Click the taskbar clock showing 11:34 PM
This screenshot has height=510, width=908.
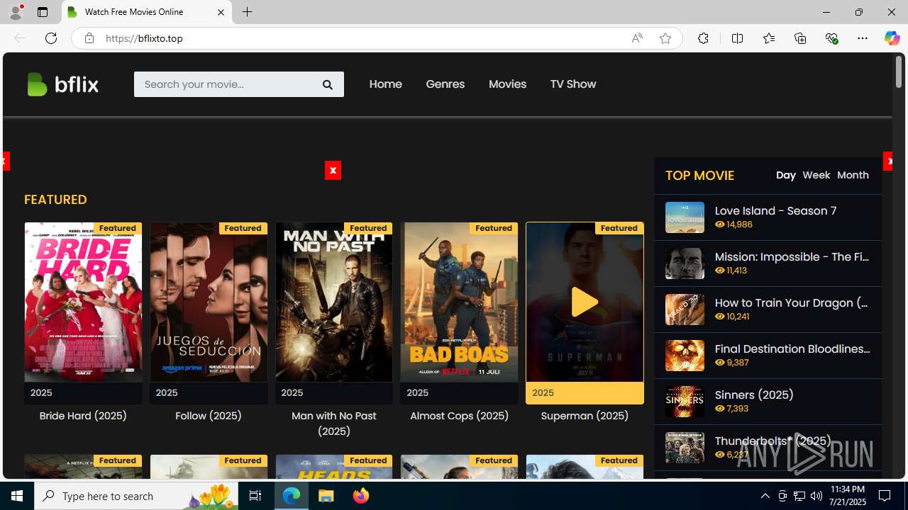pyautogui.click(x=847, y=496)
